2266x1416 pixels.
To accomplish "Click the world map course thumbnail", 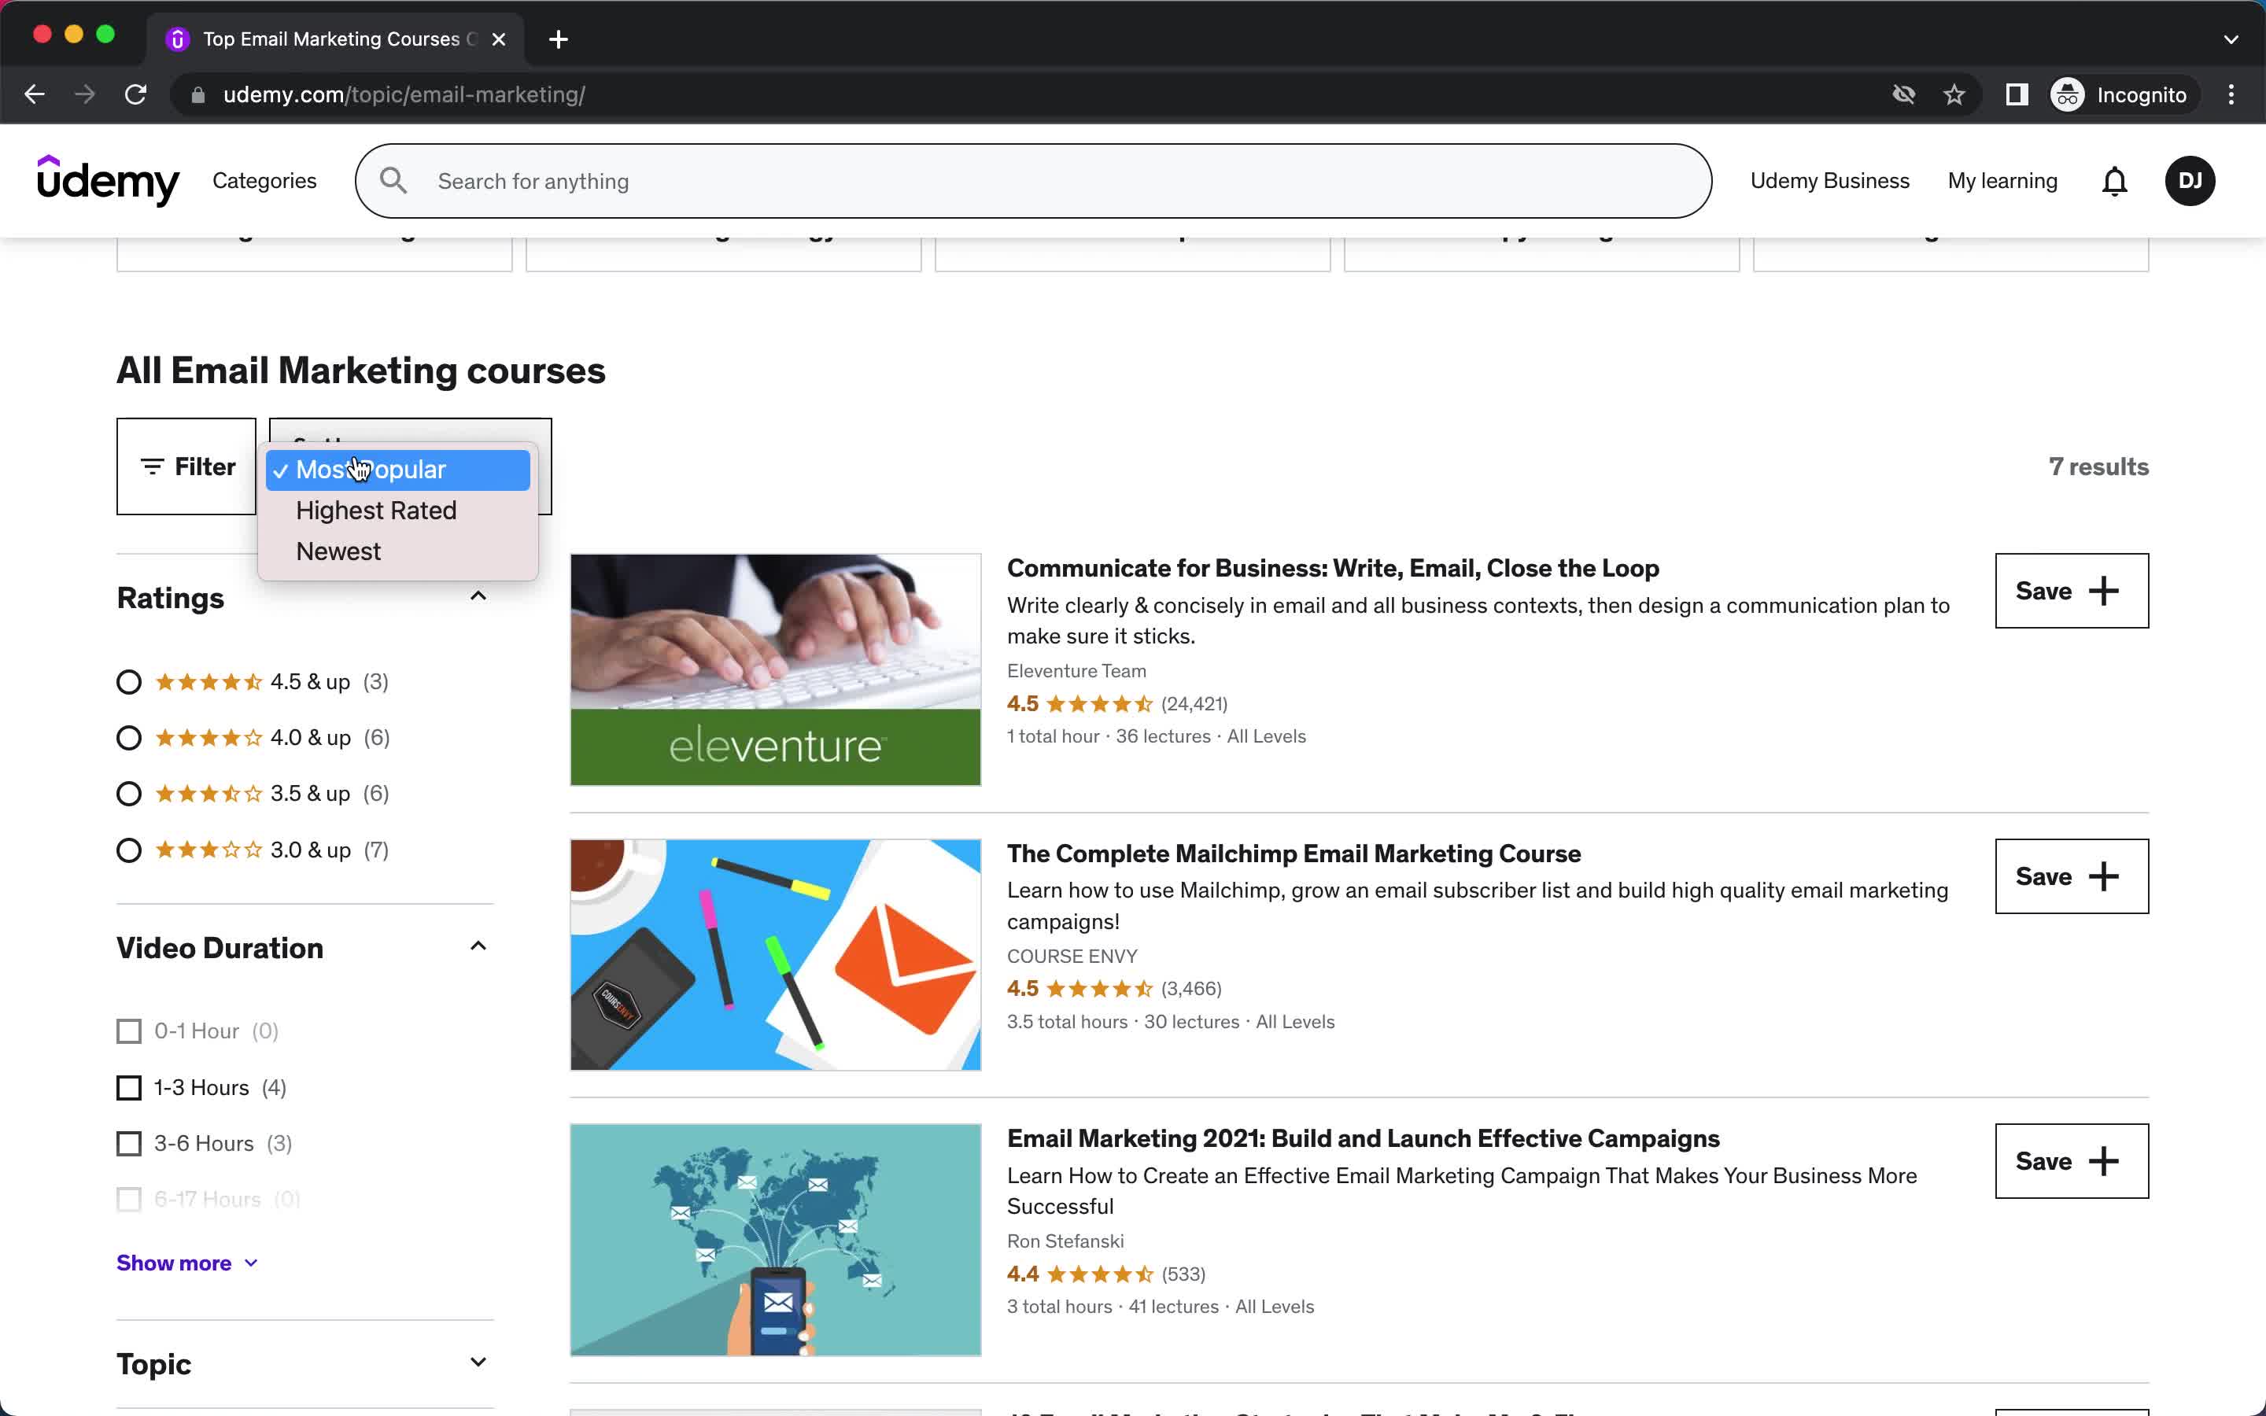I will coord(775,1240).
